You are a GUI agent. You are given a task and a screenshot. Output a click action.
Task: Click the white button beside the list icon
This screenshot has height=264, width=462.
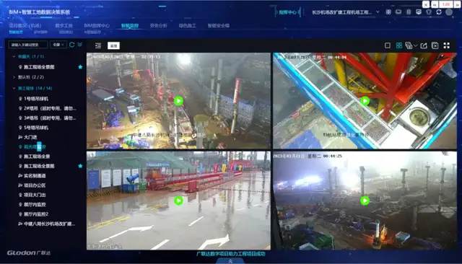113,45
